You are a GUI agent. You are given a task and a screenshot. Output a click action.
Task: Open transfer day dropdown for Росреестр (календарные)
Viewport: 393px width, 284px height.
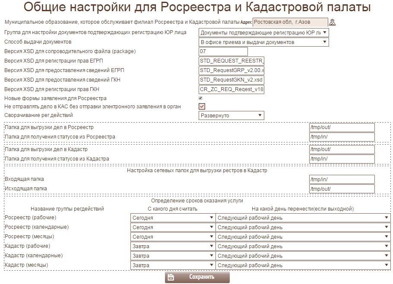click(x=303, y=227)
